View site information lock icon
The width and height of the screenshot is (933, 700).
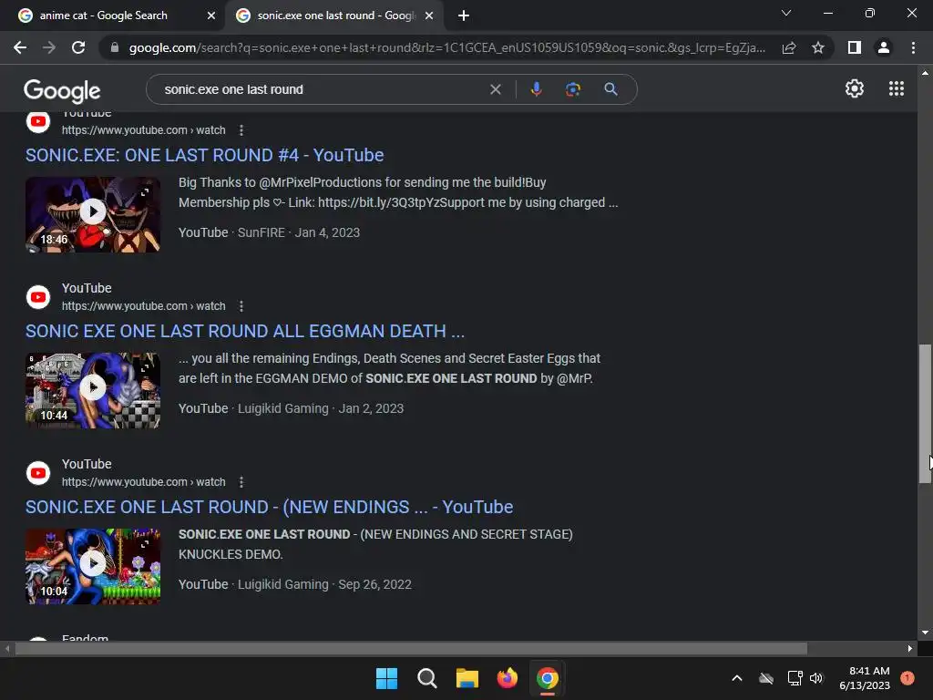point(115,47)
